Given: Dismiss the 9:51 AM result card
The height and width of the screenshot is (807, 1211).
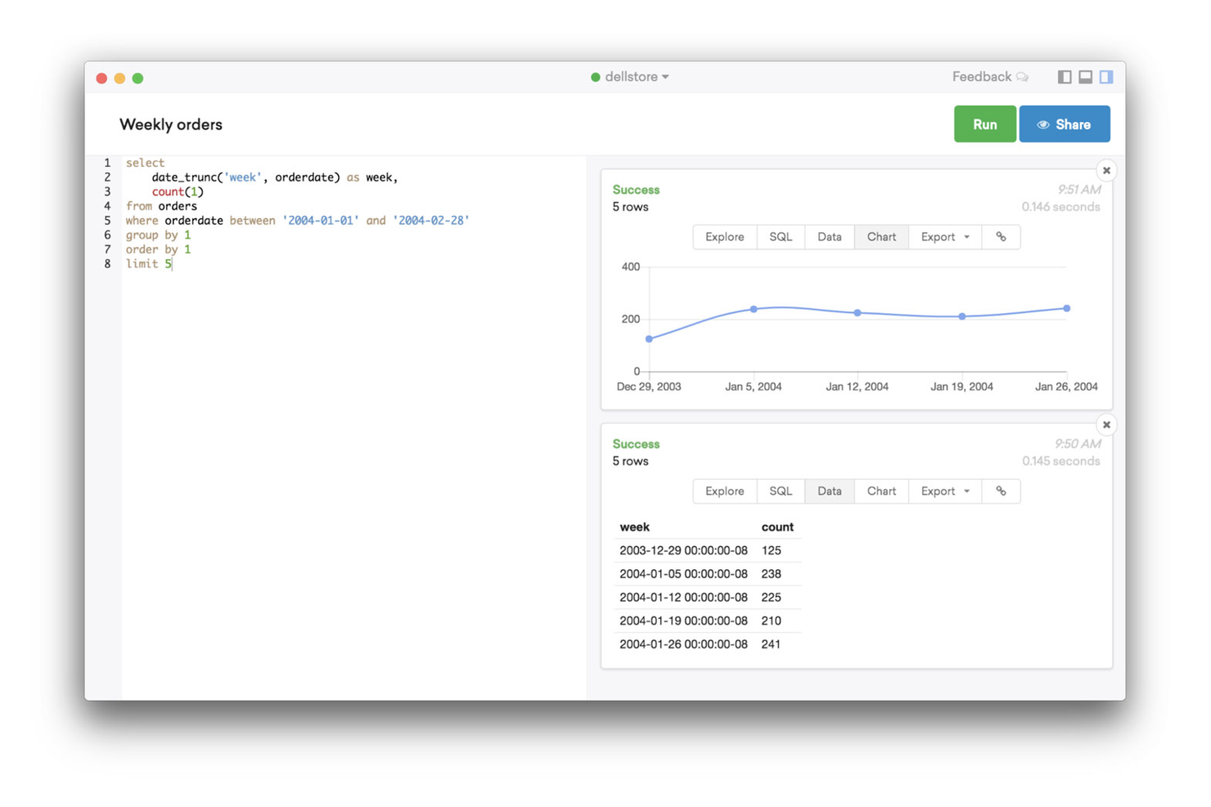Looking at the screenshot, I should tap(1106, 170).
